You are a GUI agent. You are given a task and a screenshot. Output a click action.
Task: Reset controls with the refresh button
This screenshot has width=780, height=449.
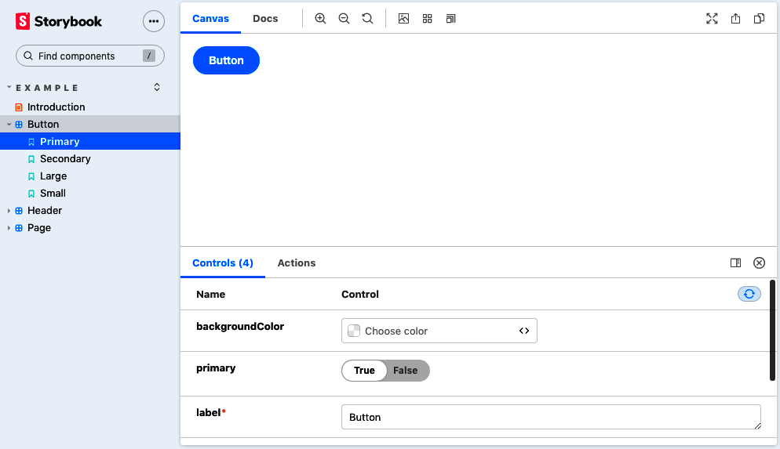coord(749,294)
